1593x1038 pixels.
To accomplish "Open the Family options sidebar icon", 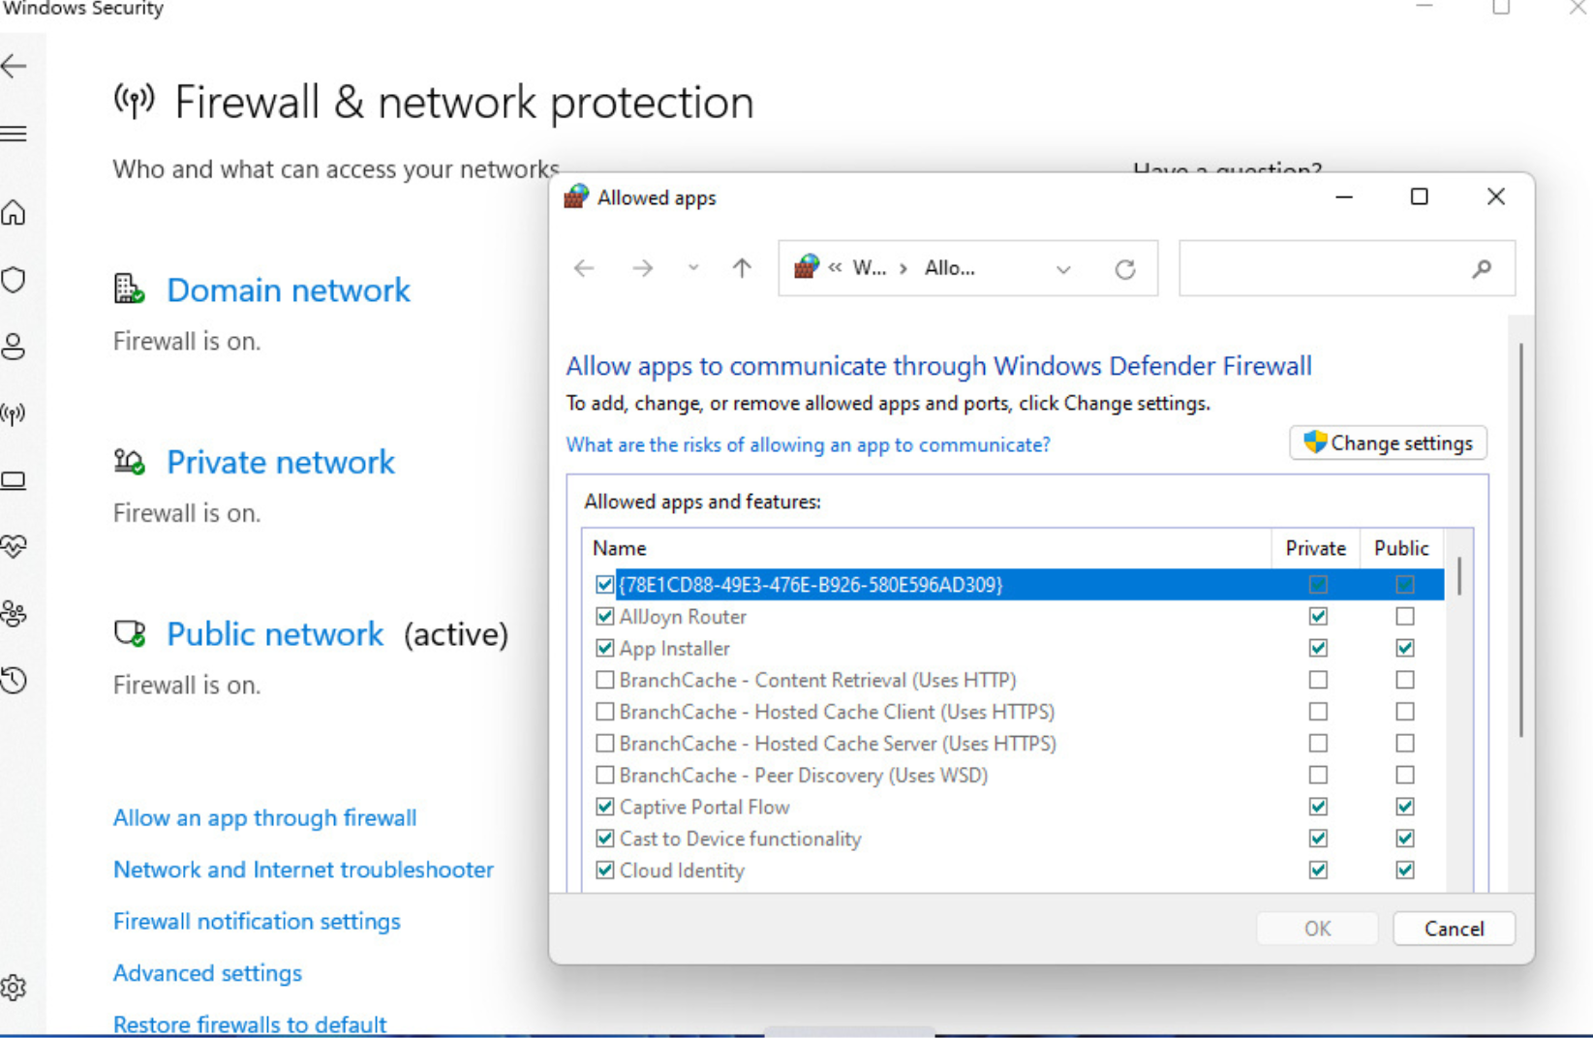I will [14, 613].
